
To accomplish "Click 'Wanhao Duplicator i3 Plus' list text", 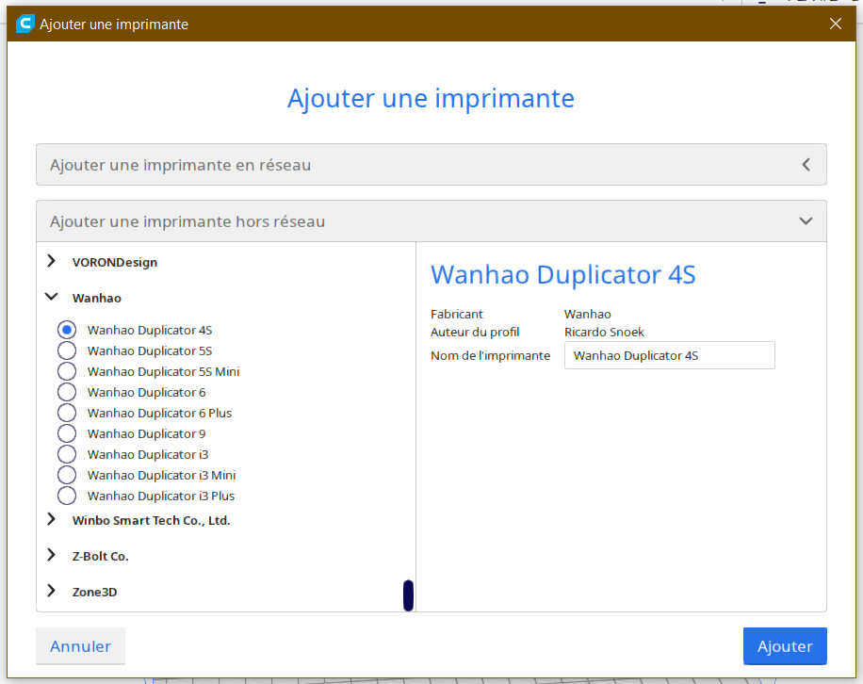I will tap(161, 496).
